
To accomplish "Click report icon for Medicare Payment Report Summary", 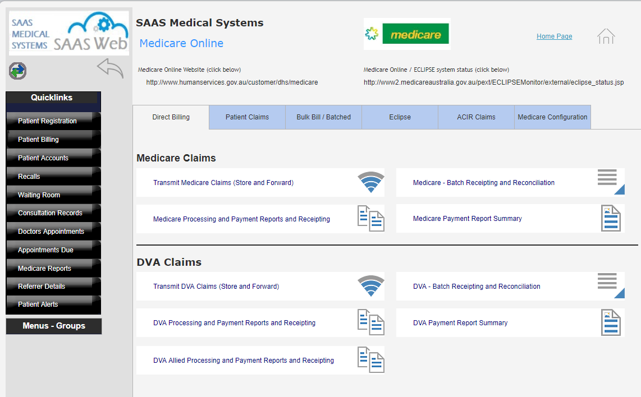I will coord(611,218).
